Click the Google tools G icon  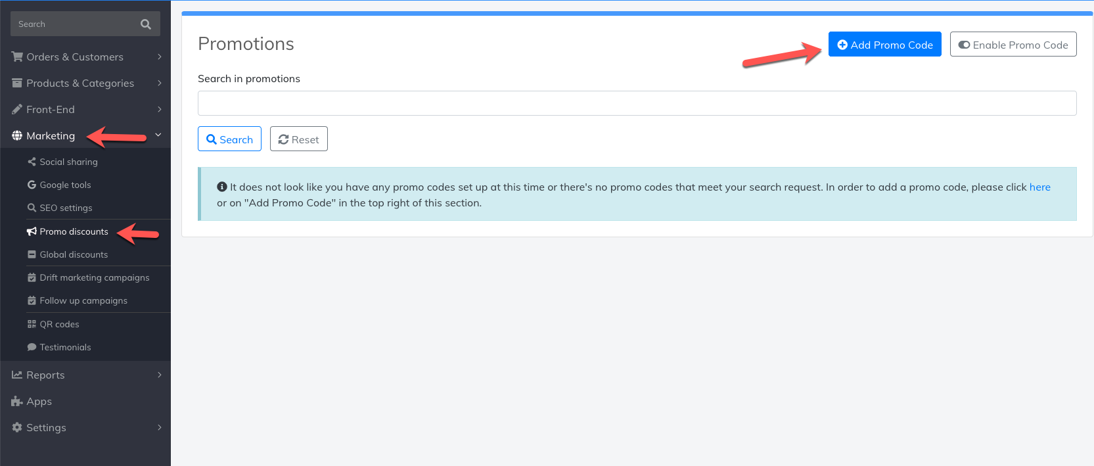point(32,185)
